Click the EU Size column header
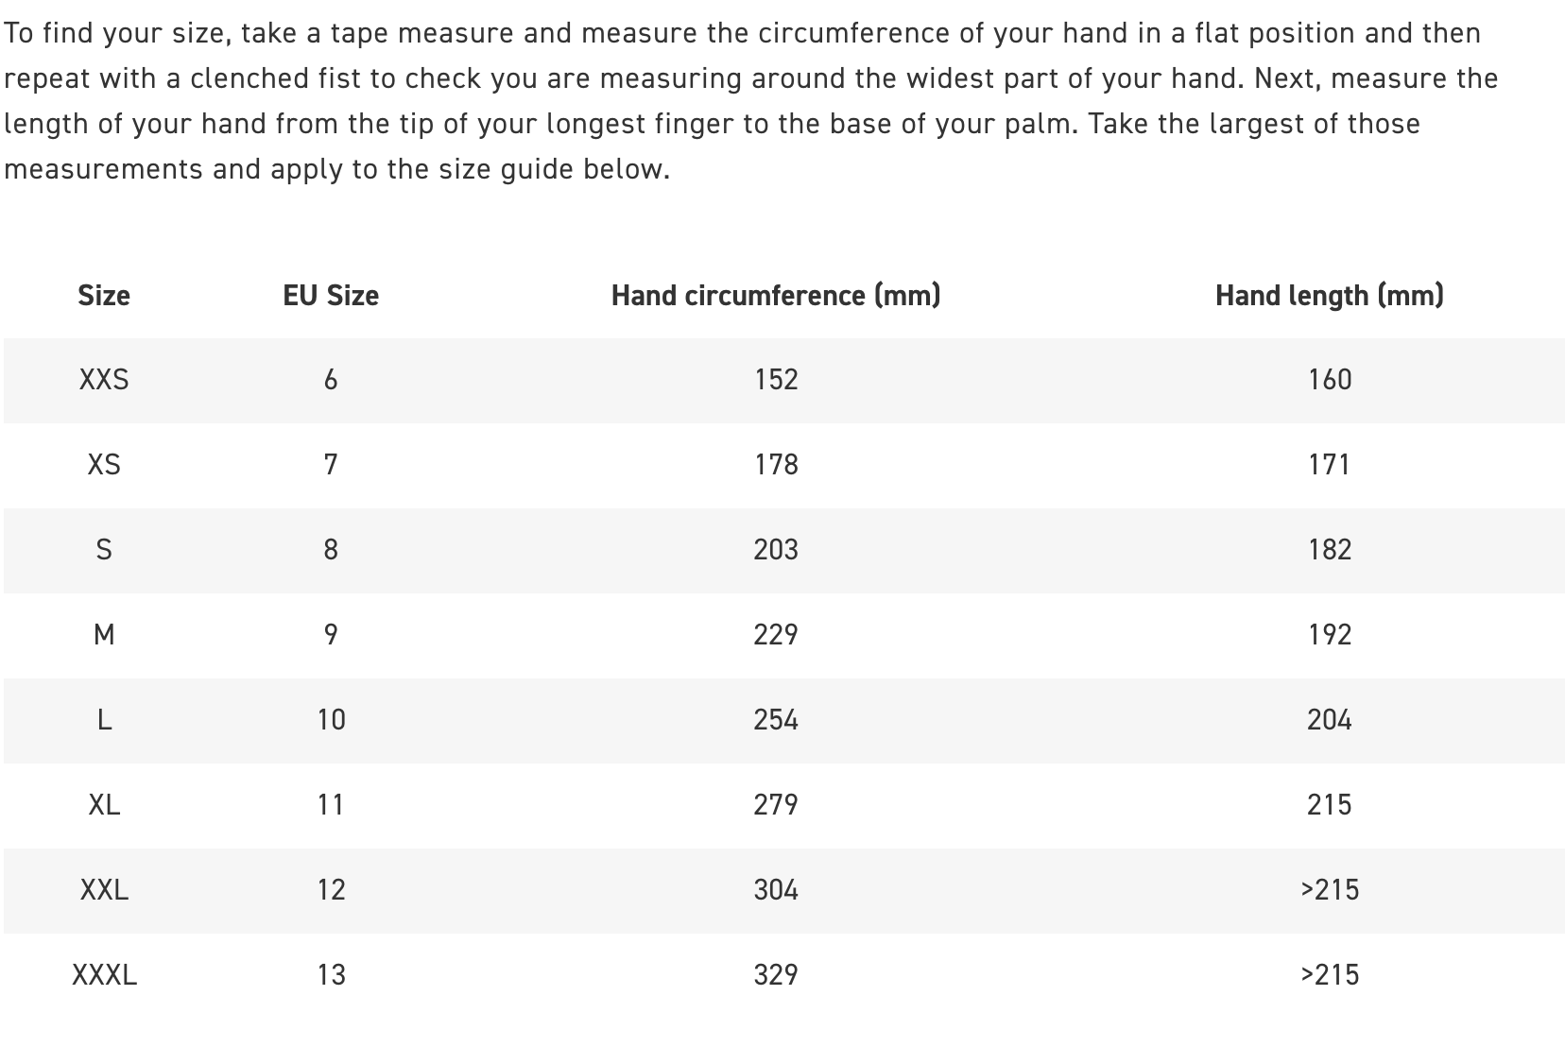The height and width of the screenshot is (1047, 1565). (331, 296)
